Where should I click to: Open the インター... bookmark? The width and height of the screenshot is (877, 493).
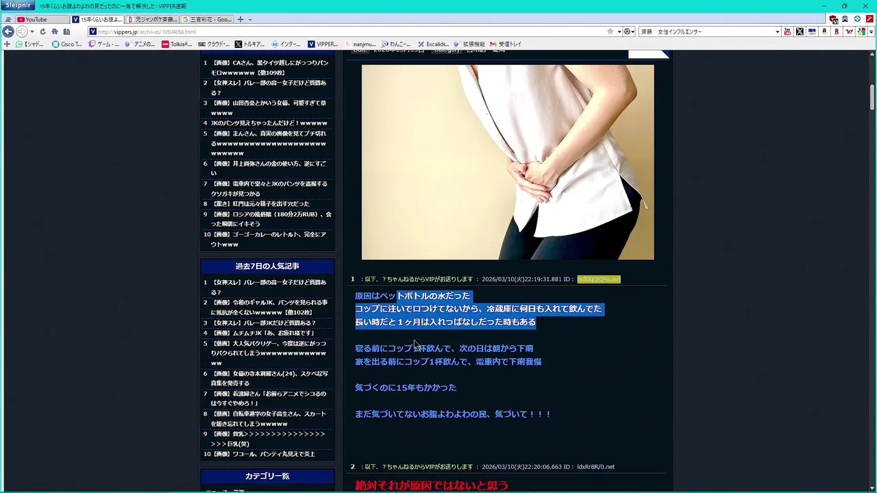286,44
